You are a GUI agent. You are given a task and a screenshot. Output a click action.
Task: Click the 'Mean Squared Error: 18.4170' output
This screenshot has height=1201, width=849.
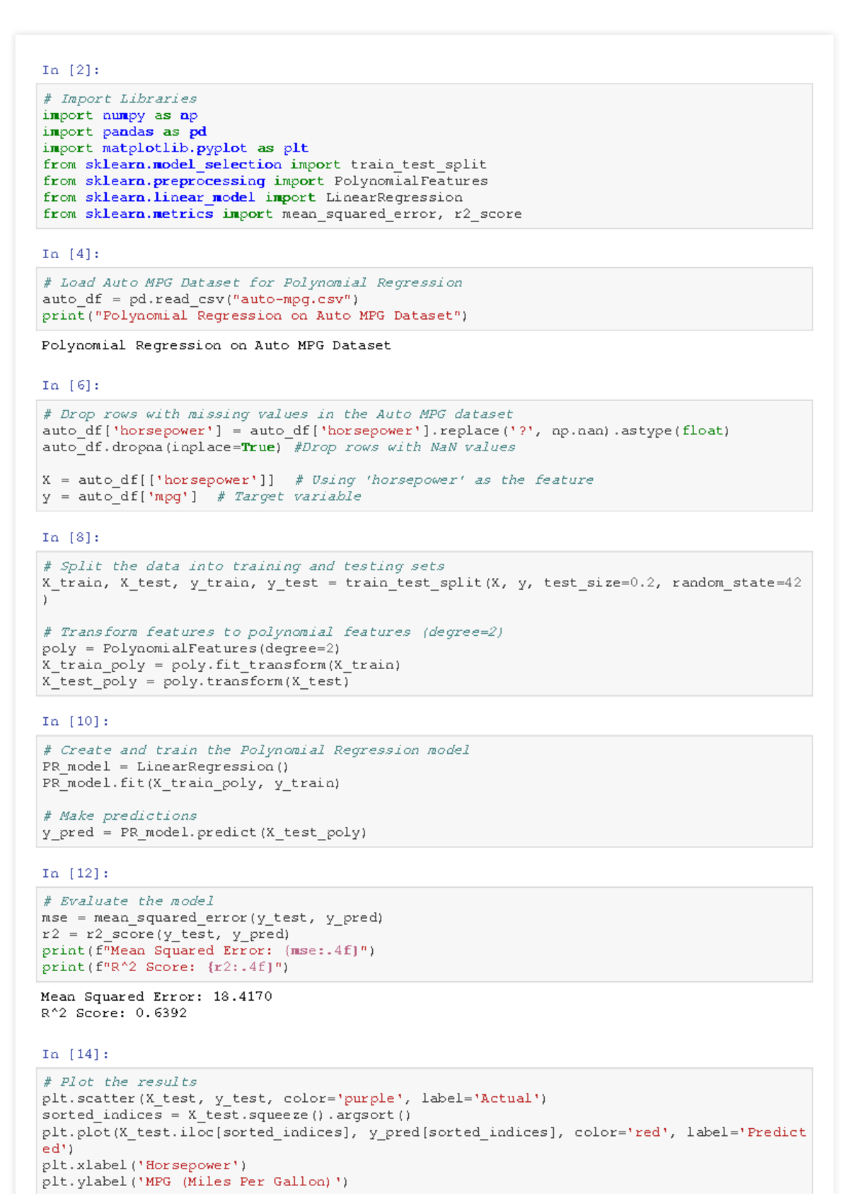click(x=156, y=997)
